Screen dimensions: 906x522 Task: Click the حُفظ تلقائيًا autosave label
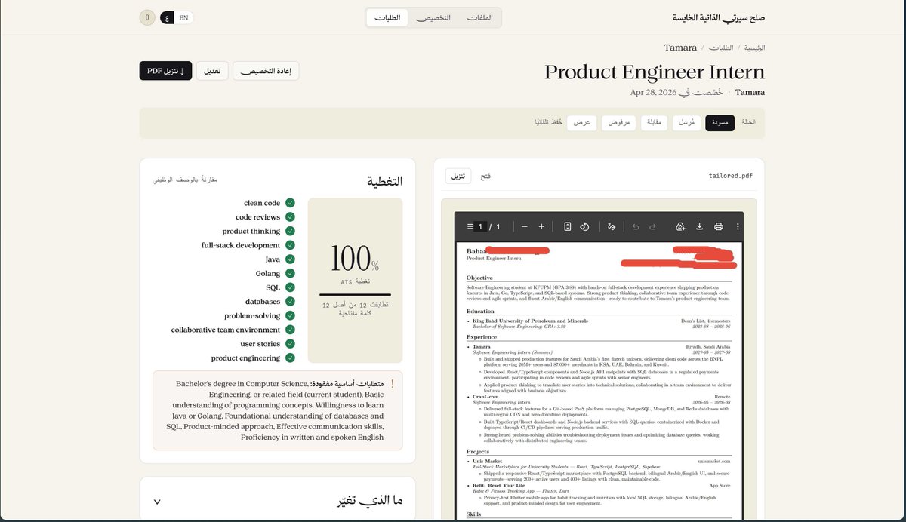point(549,122)
